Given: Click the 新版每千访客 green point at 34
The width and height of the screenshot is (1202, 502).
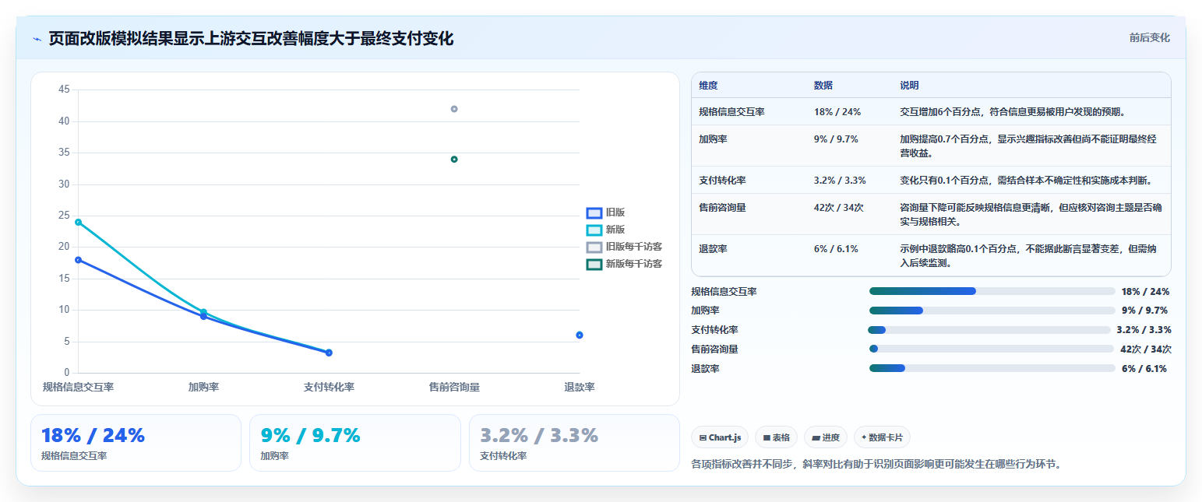Looking at the screenshot, I should [x=454, y=160].
